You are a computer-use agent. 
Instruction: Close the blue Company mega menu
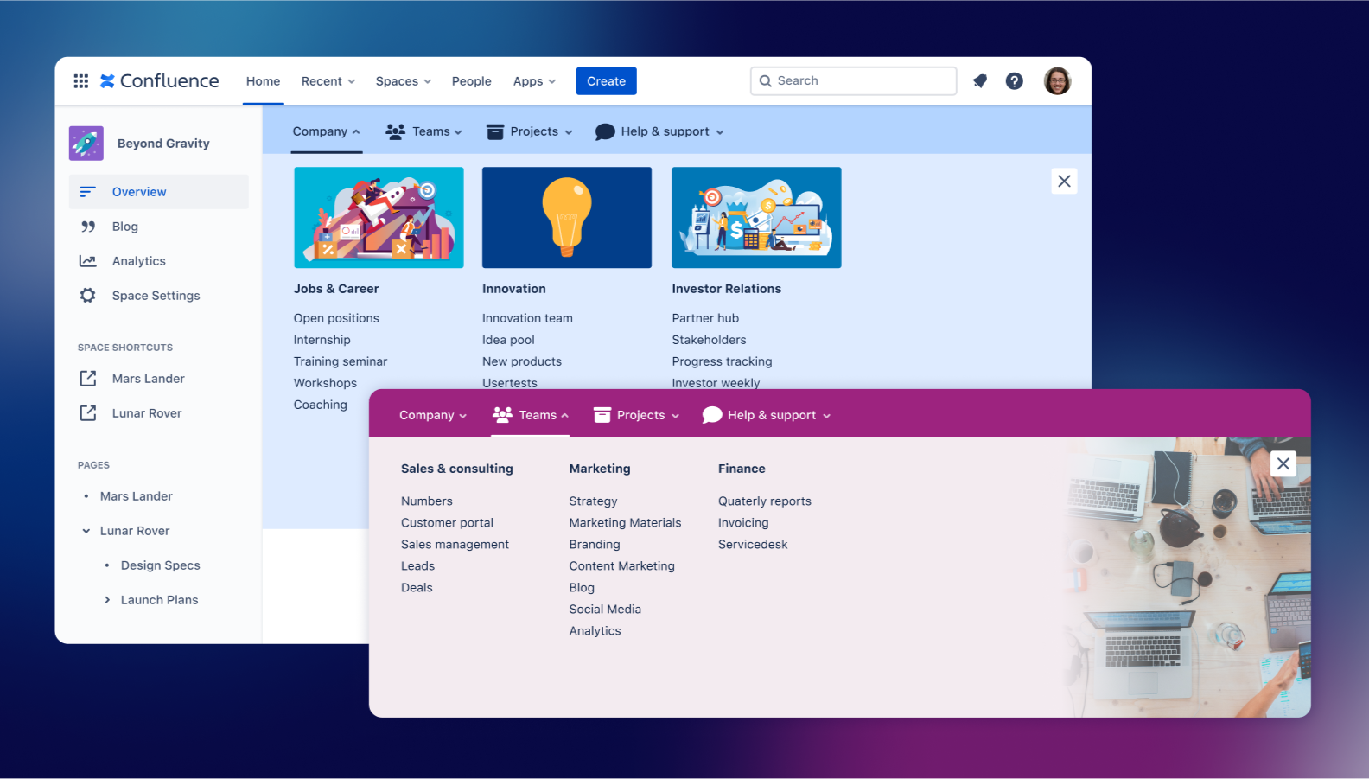tap(1065, 182)
